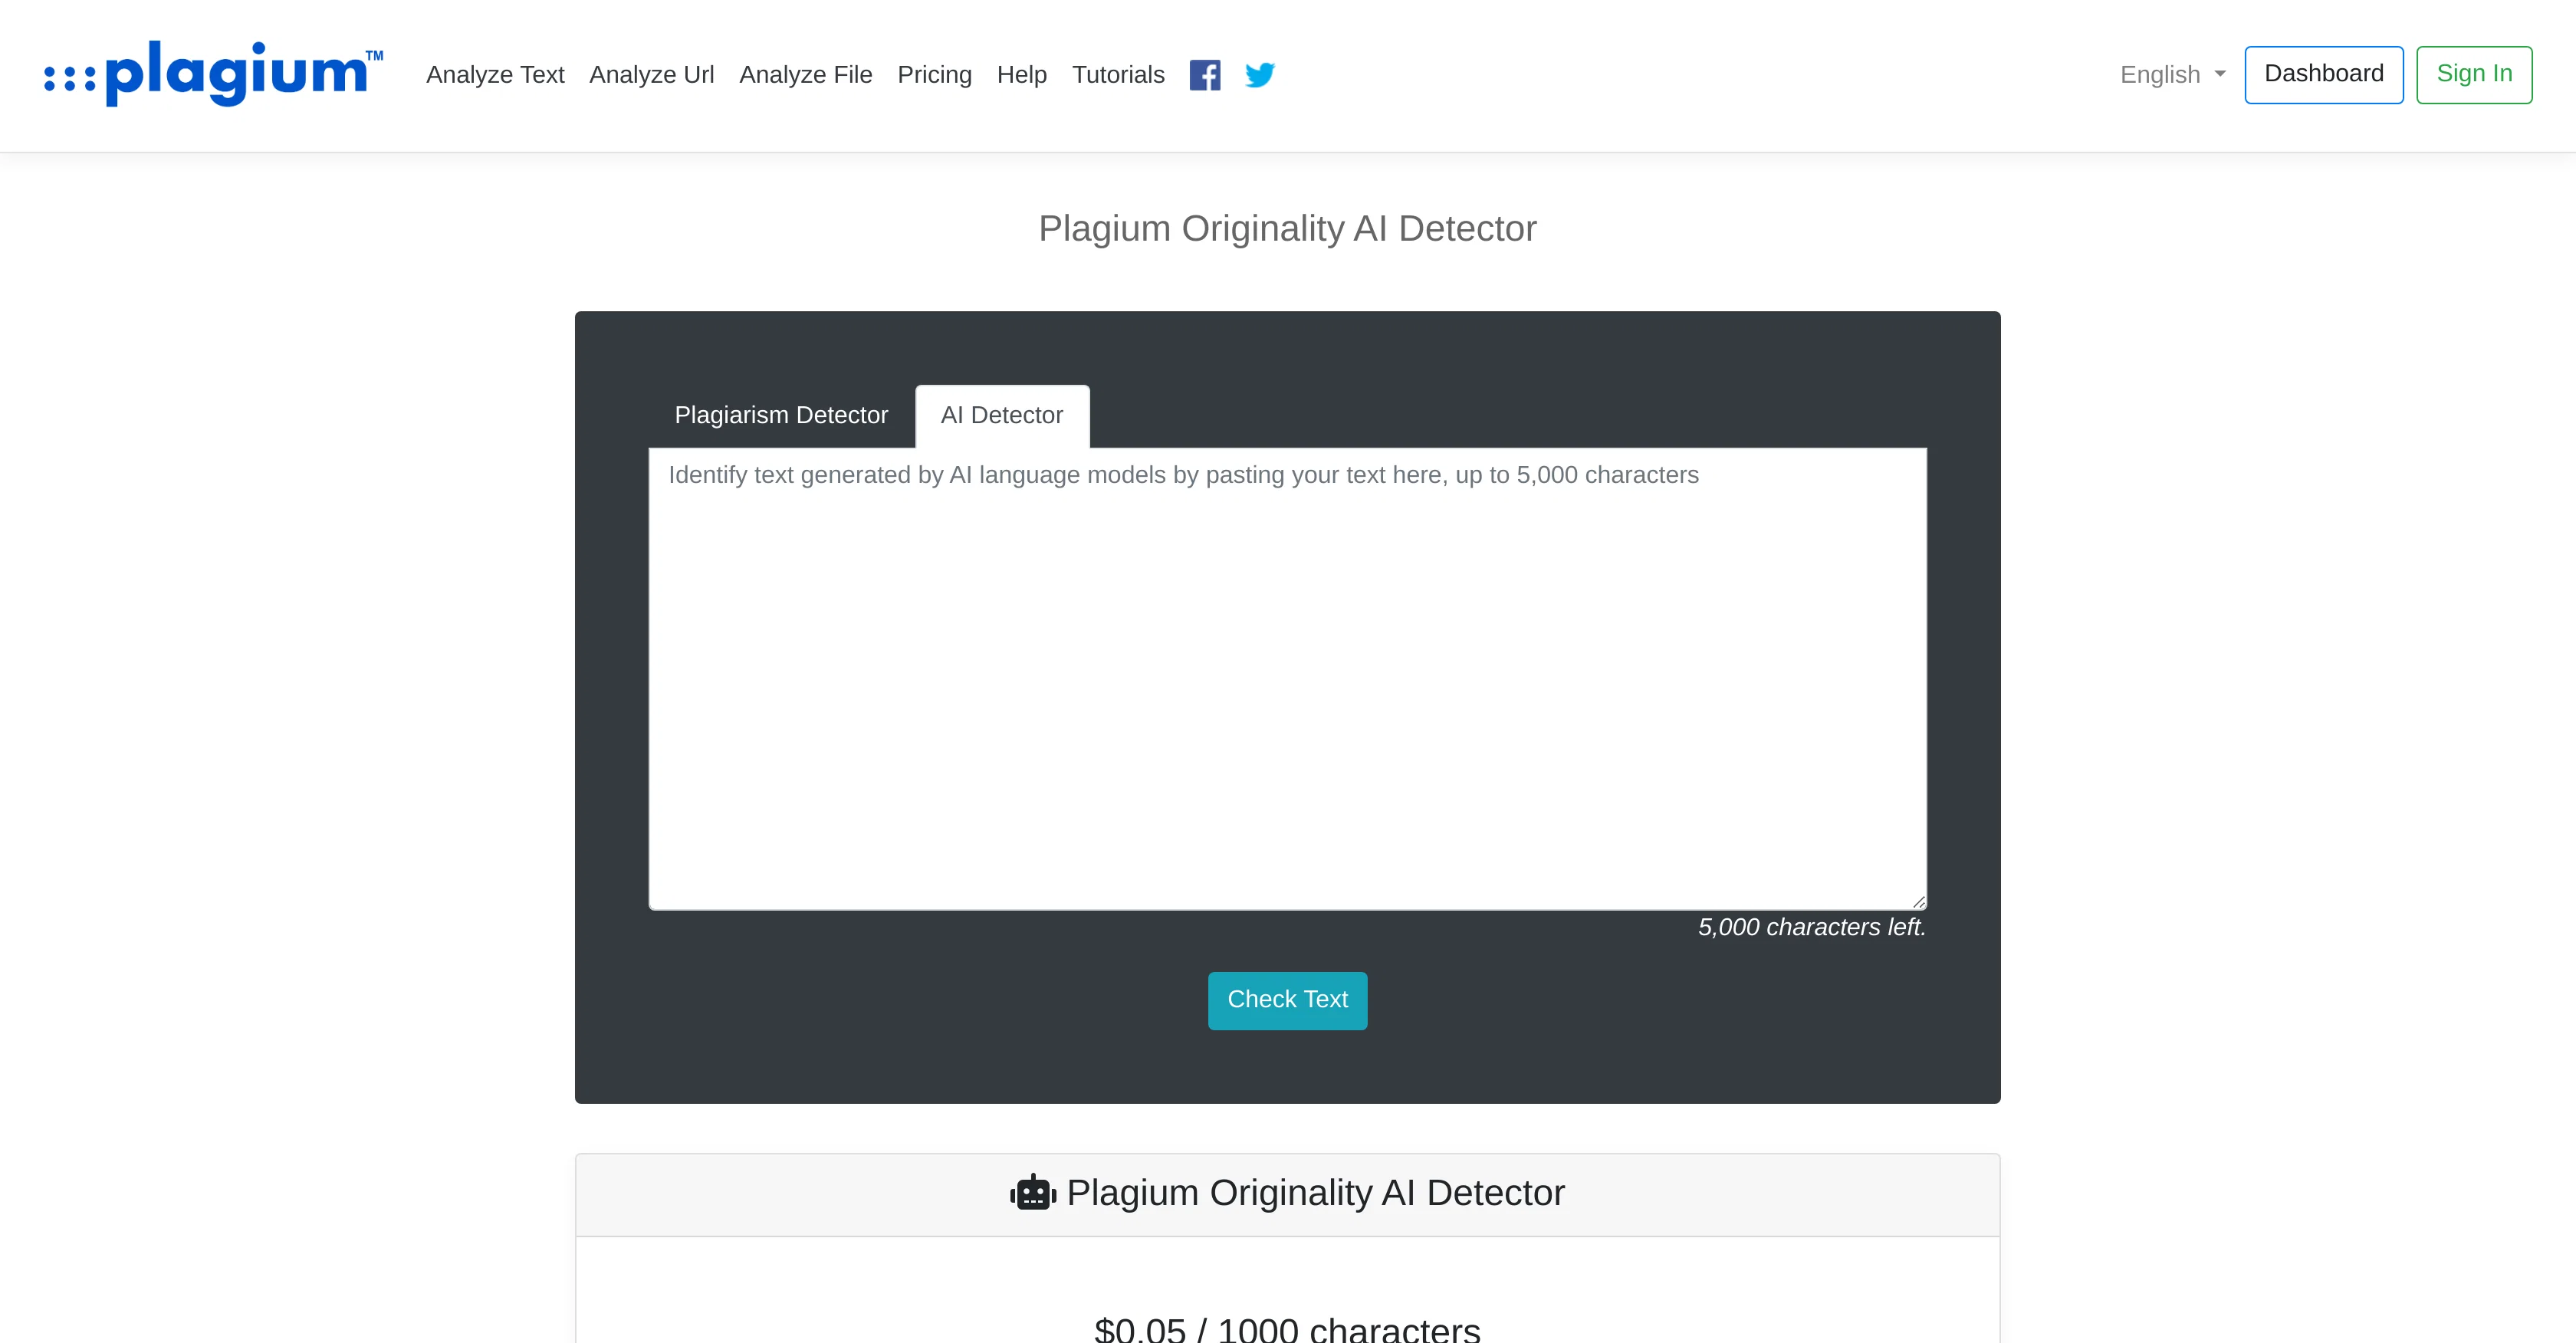Open the Help link
This screenshot has width=2576, height=1343.
(x=1022, y=75)
